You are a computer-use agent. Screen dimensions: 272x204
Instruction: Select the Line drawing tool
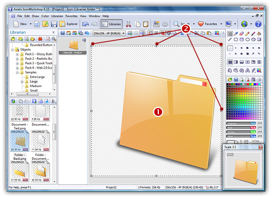[x=230, y=40]
